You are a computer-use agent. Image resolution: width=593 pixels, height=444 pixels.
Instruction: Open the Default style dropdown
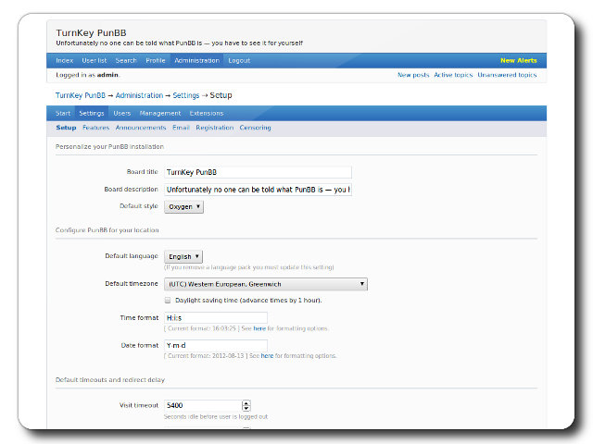[x=183, y=207]
